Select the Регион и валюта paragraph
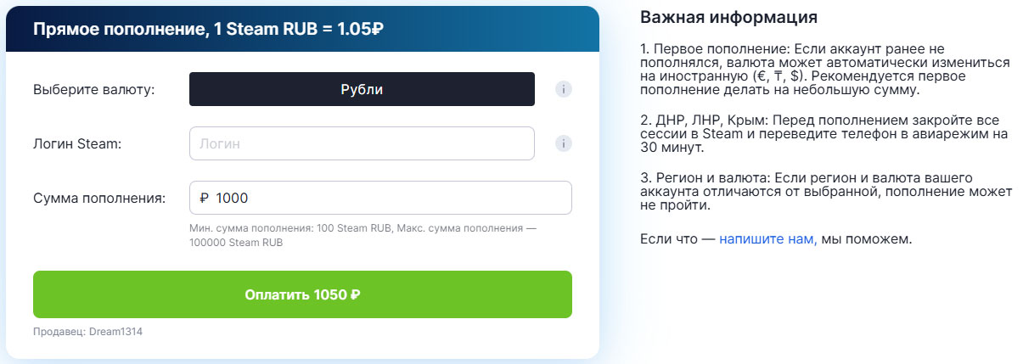Image resolution: width=1023 pixels, height=364 pixels. pos(825,191)
